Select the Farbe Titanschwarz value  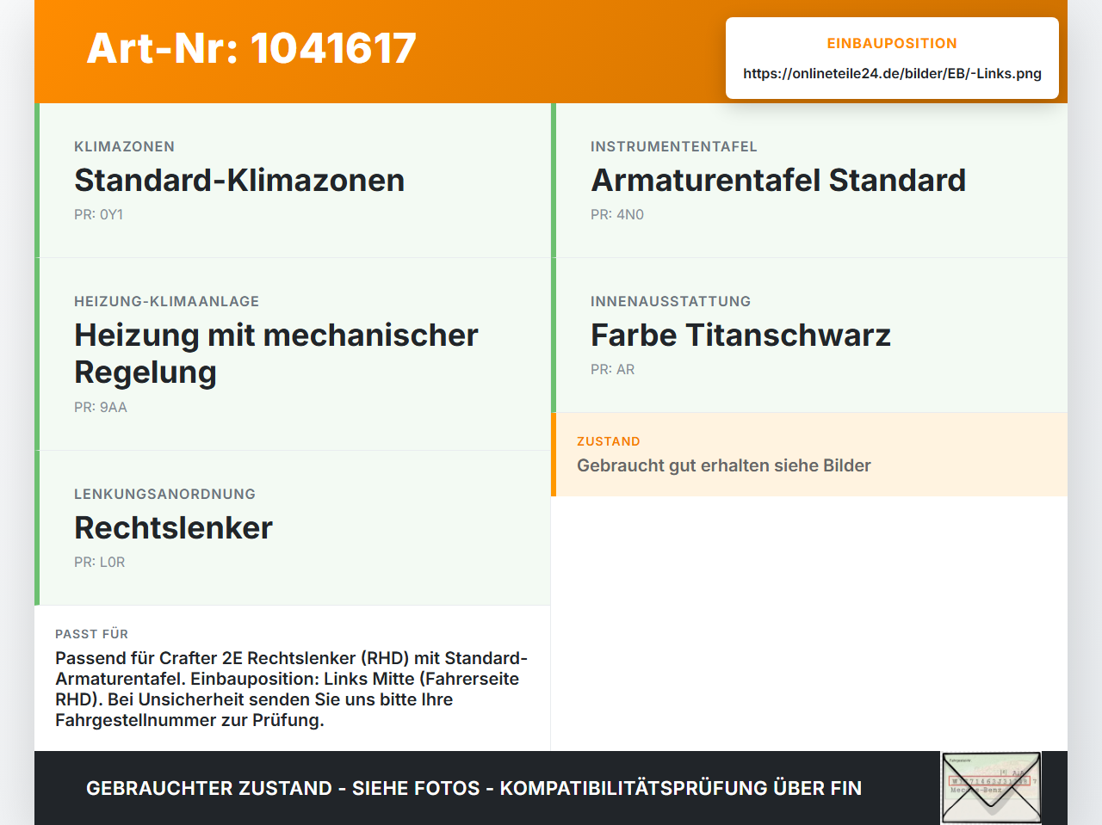pos(740,336)
